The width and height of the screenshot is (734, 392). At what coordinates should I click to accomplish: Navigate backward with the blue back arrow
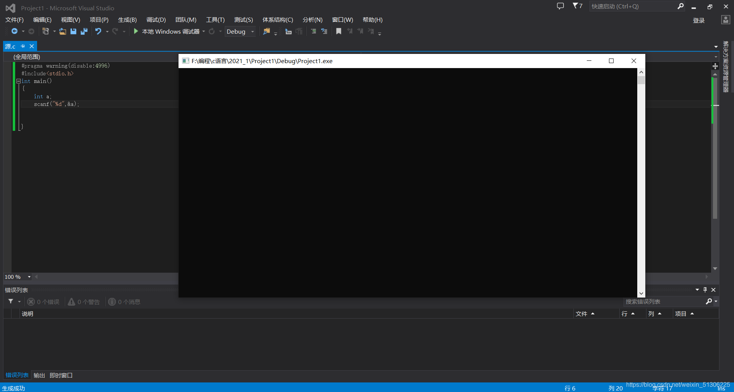(15, 31)
